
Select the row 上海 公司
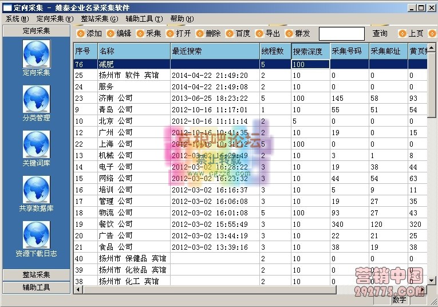(x=251, y=144)
